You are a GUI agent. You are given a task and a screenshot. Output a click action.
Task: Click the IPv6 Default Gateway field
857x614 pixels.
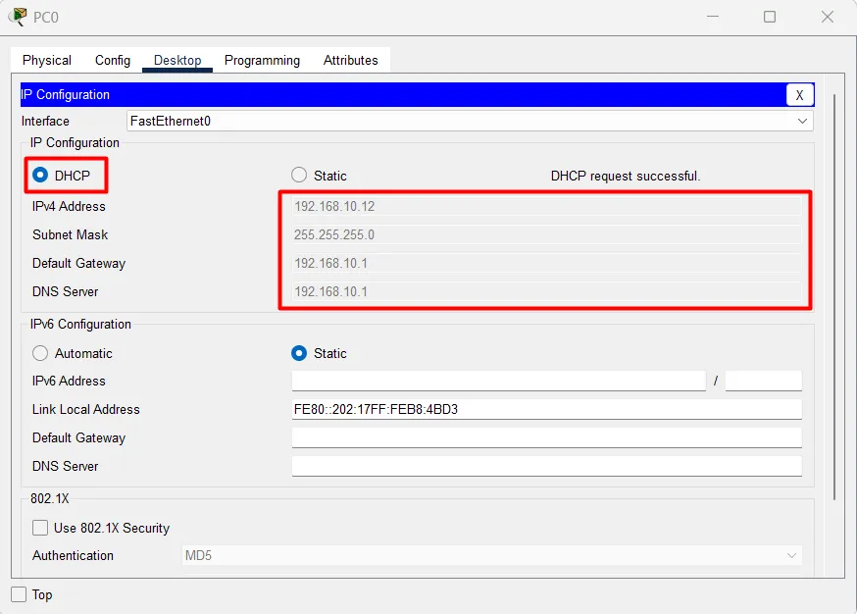[546, 437]
